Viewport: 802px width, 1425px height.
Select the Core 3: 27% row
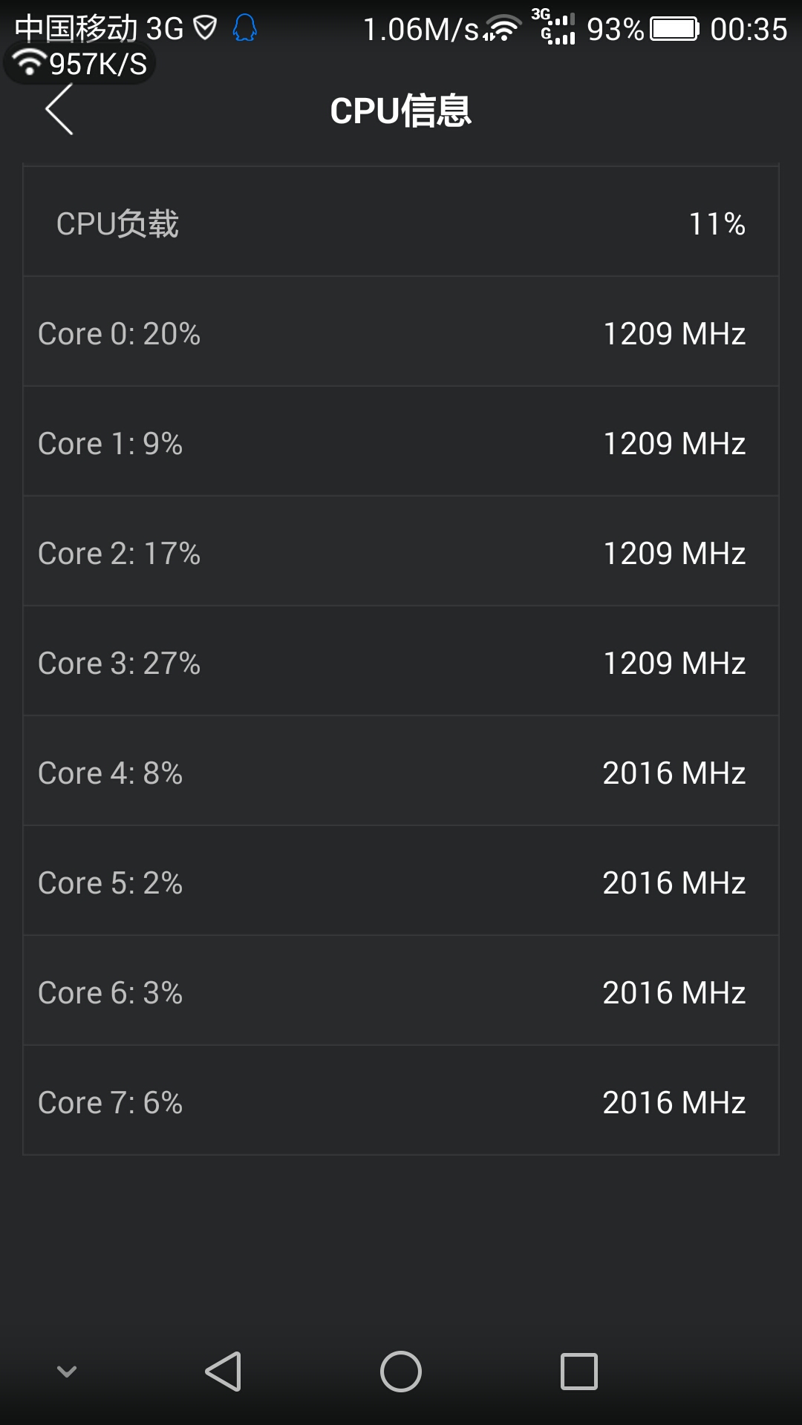(x=401, y=663)
